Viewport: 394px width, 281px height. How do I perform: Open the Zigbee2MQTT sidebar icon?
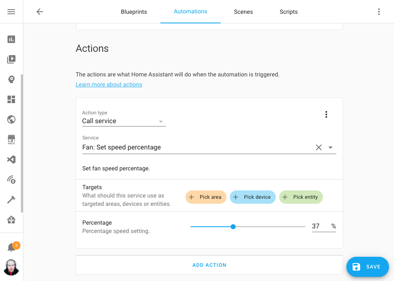(x=11, y=180)
